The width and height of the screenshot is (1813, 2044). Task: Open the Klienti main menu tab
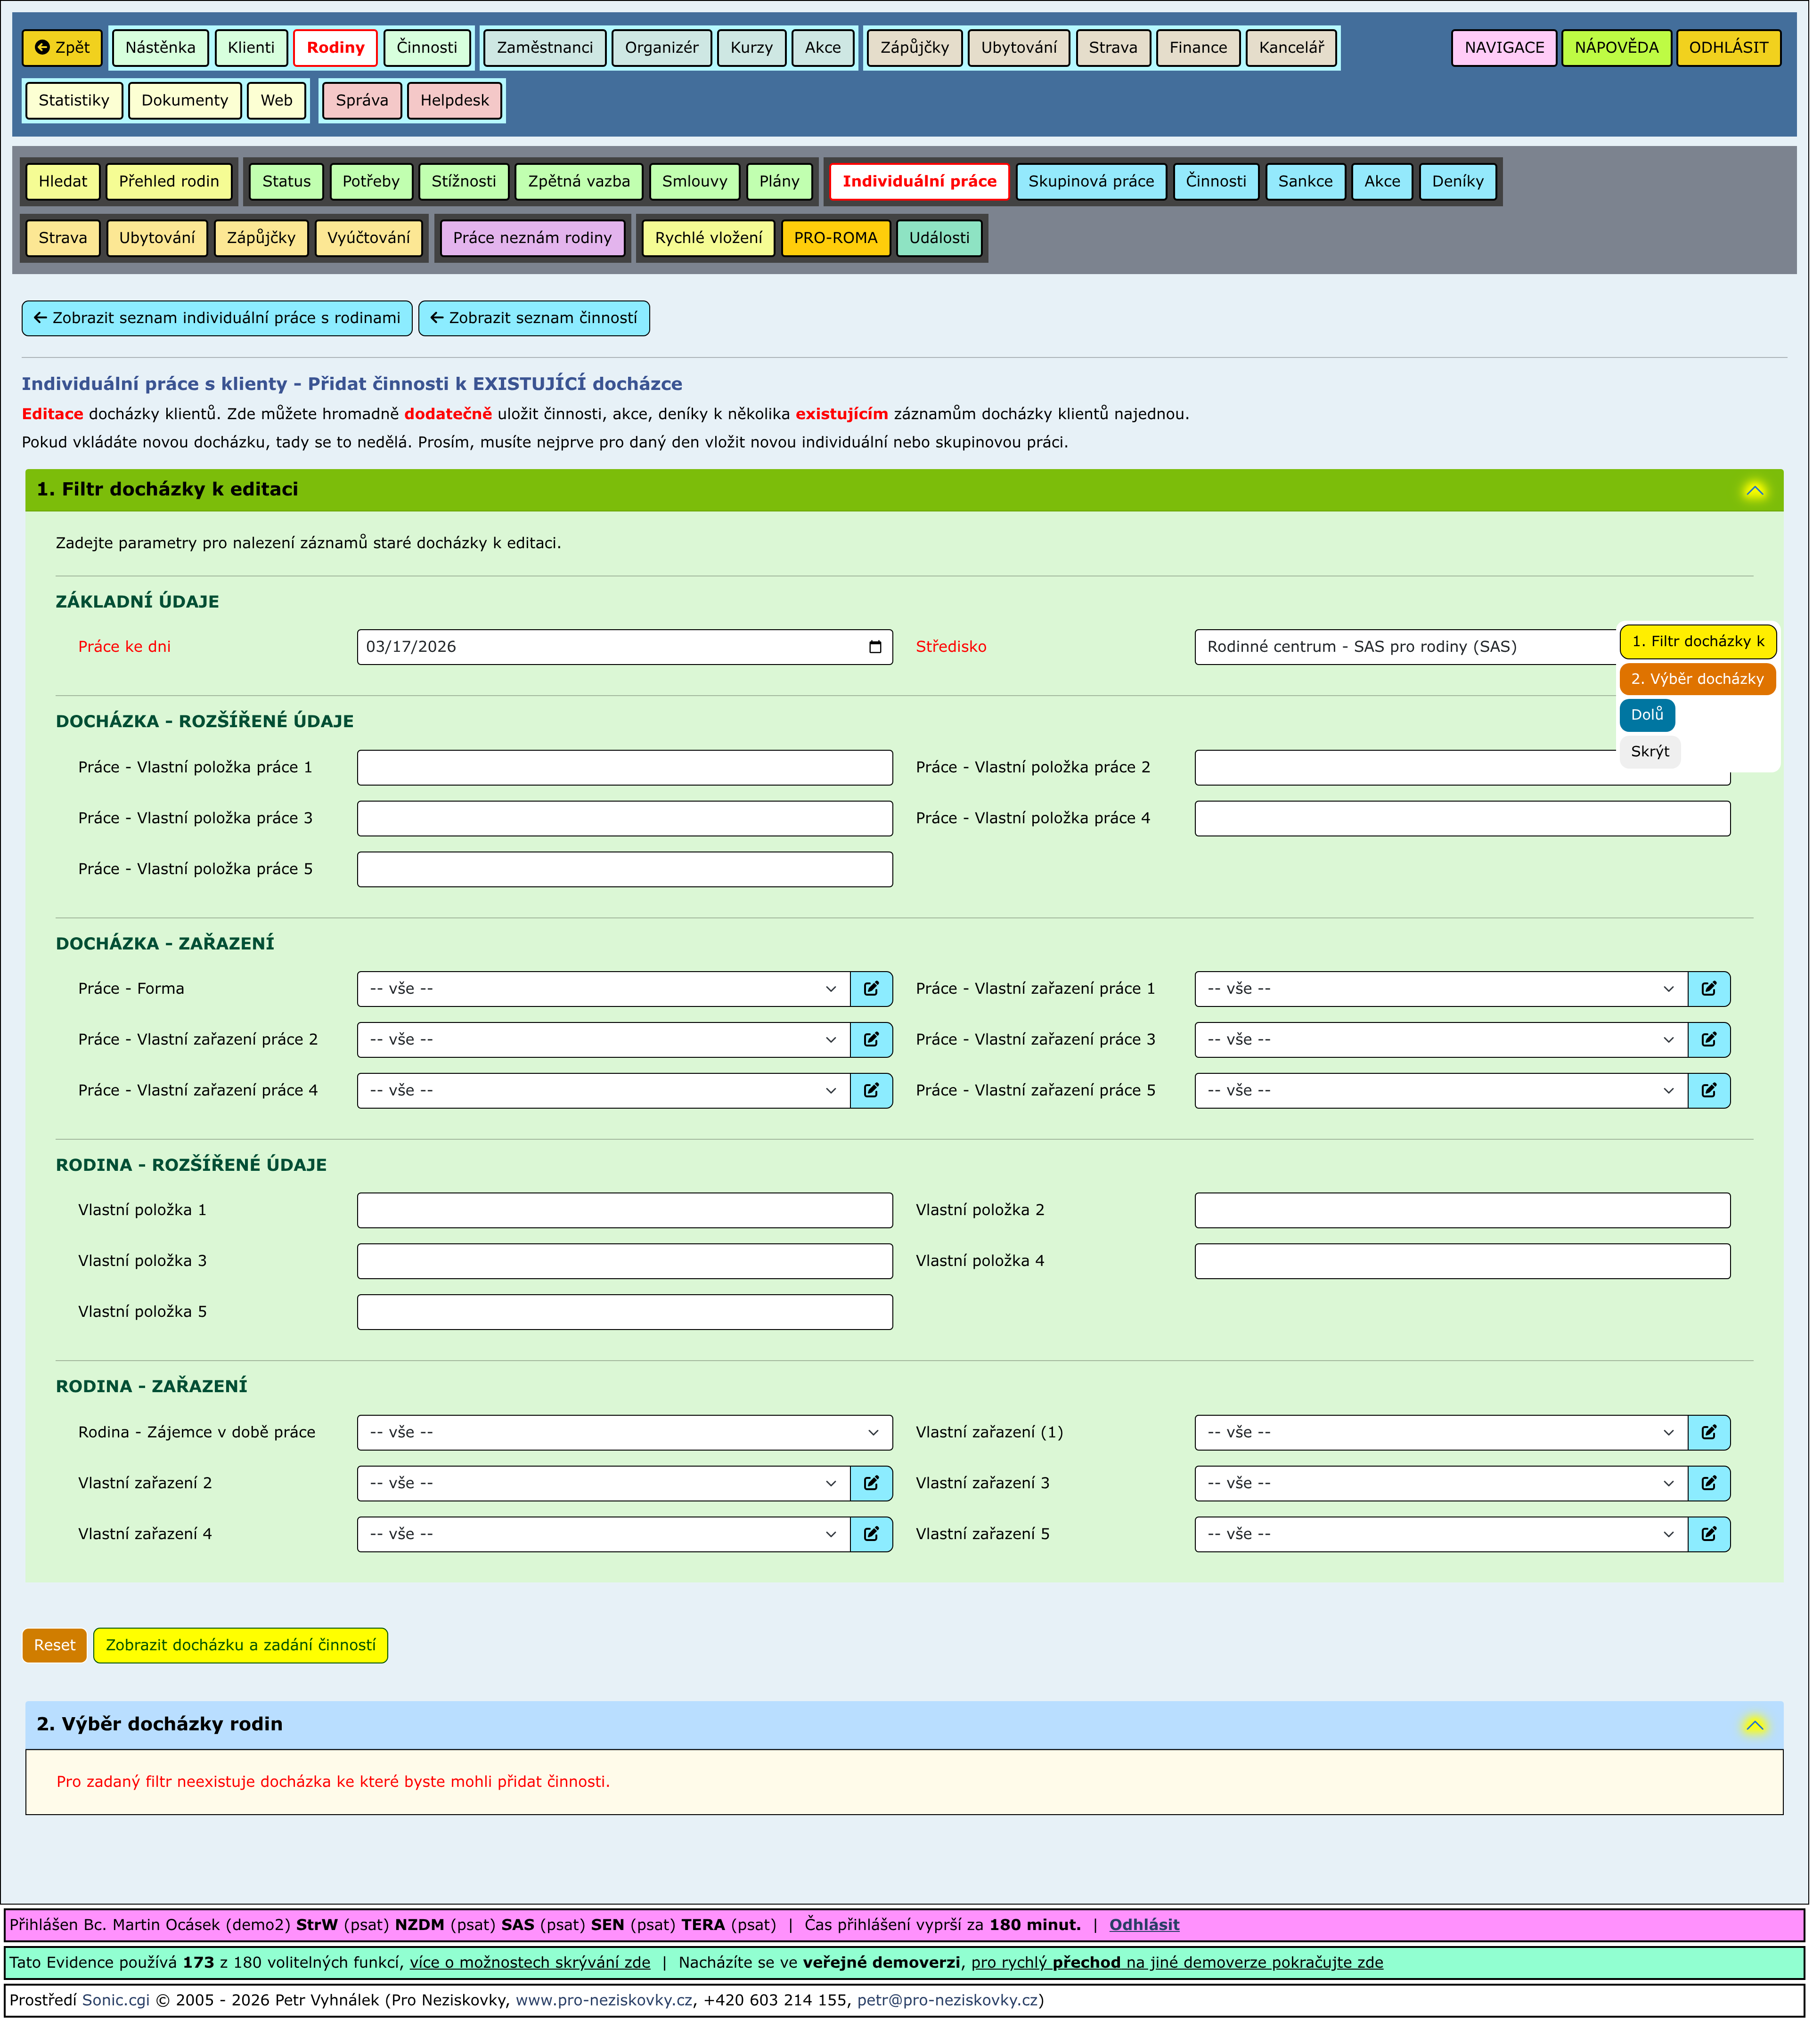(251, 48)
